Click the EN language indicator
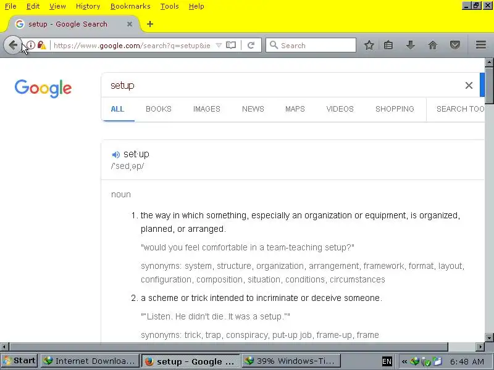The height and width of the screenshot is (370, 494). click(x=387, y=361)
